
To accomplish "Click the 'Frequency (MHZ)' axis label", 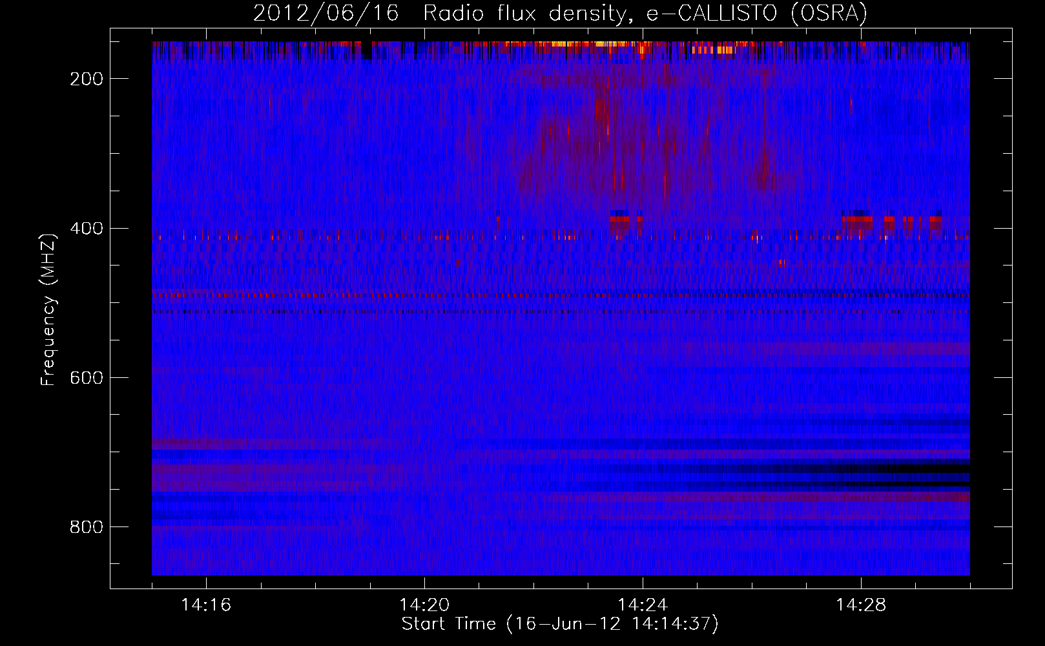I will pyautogui.click(x=48, y=309).
